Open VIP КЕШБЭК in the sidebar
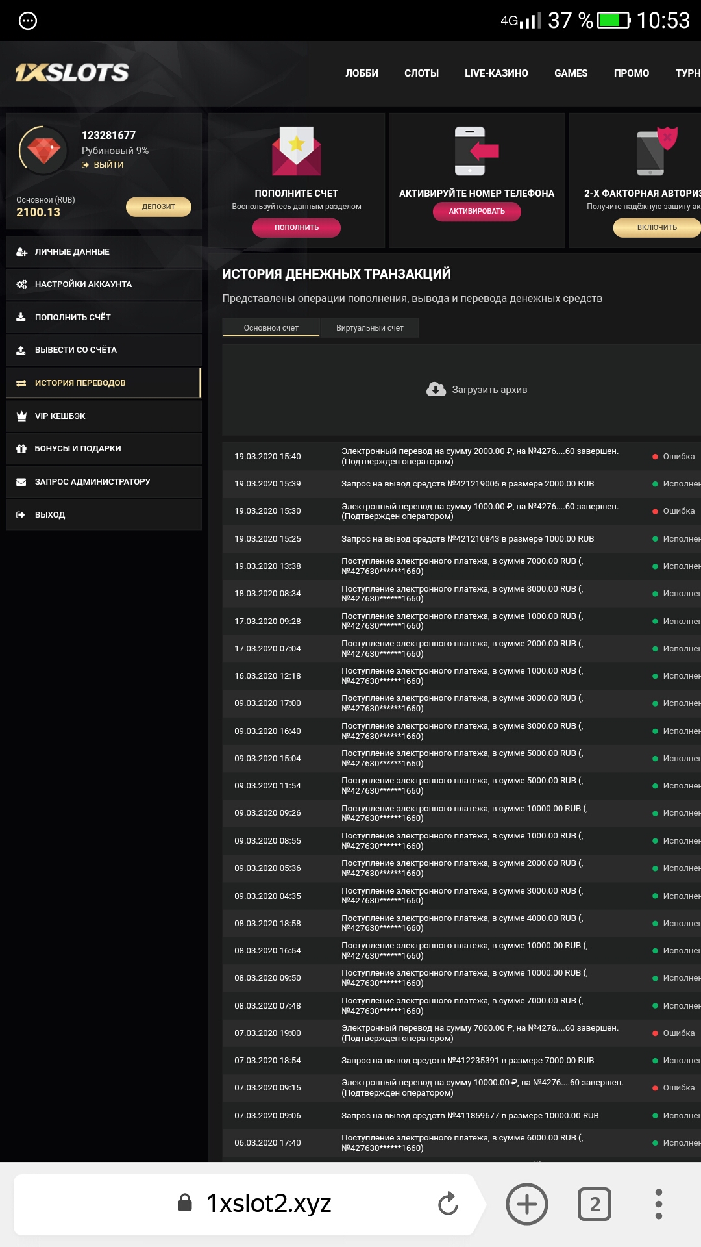This screenshot has height=1247, width=701. (x=60, y=416)
